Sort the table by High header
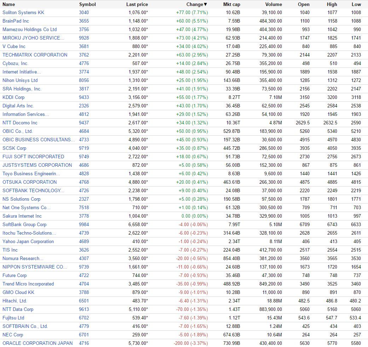This screenshot has width=368, height=347. 332,5
